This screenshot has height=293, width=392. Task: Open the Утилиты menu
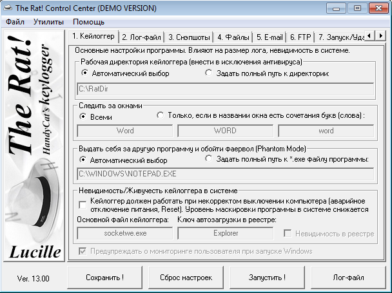coord(48,22)
